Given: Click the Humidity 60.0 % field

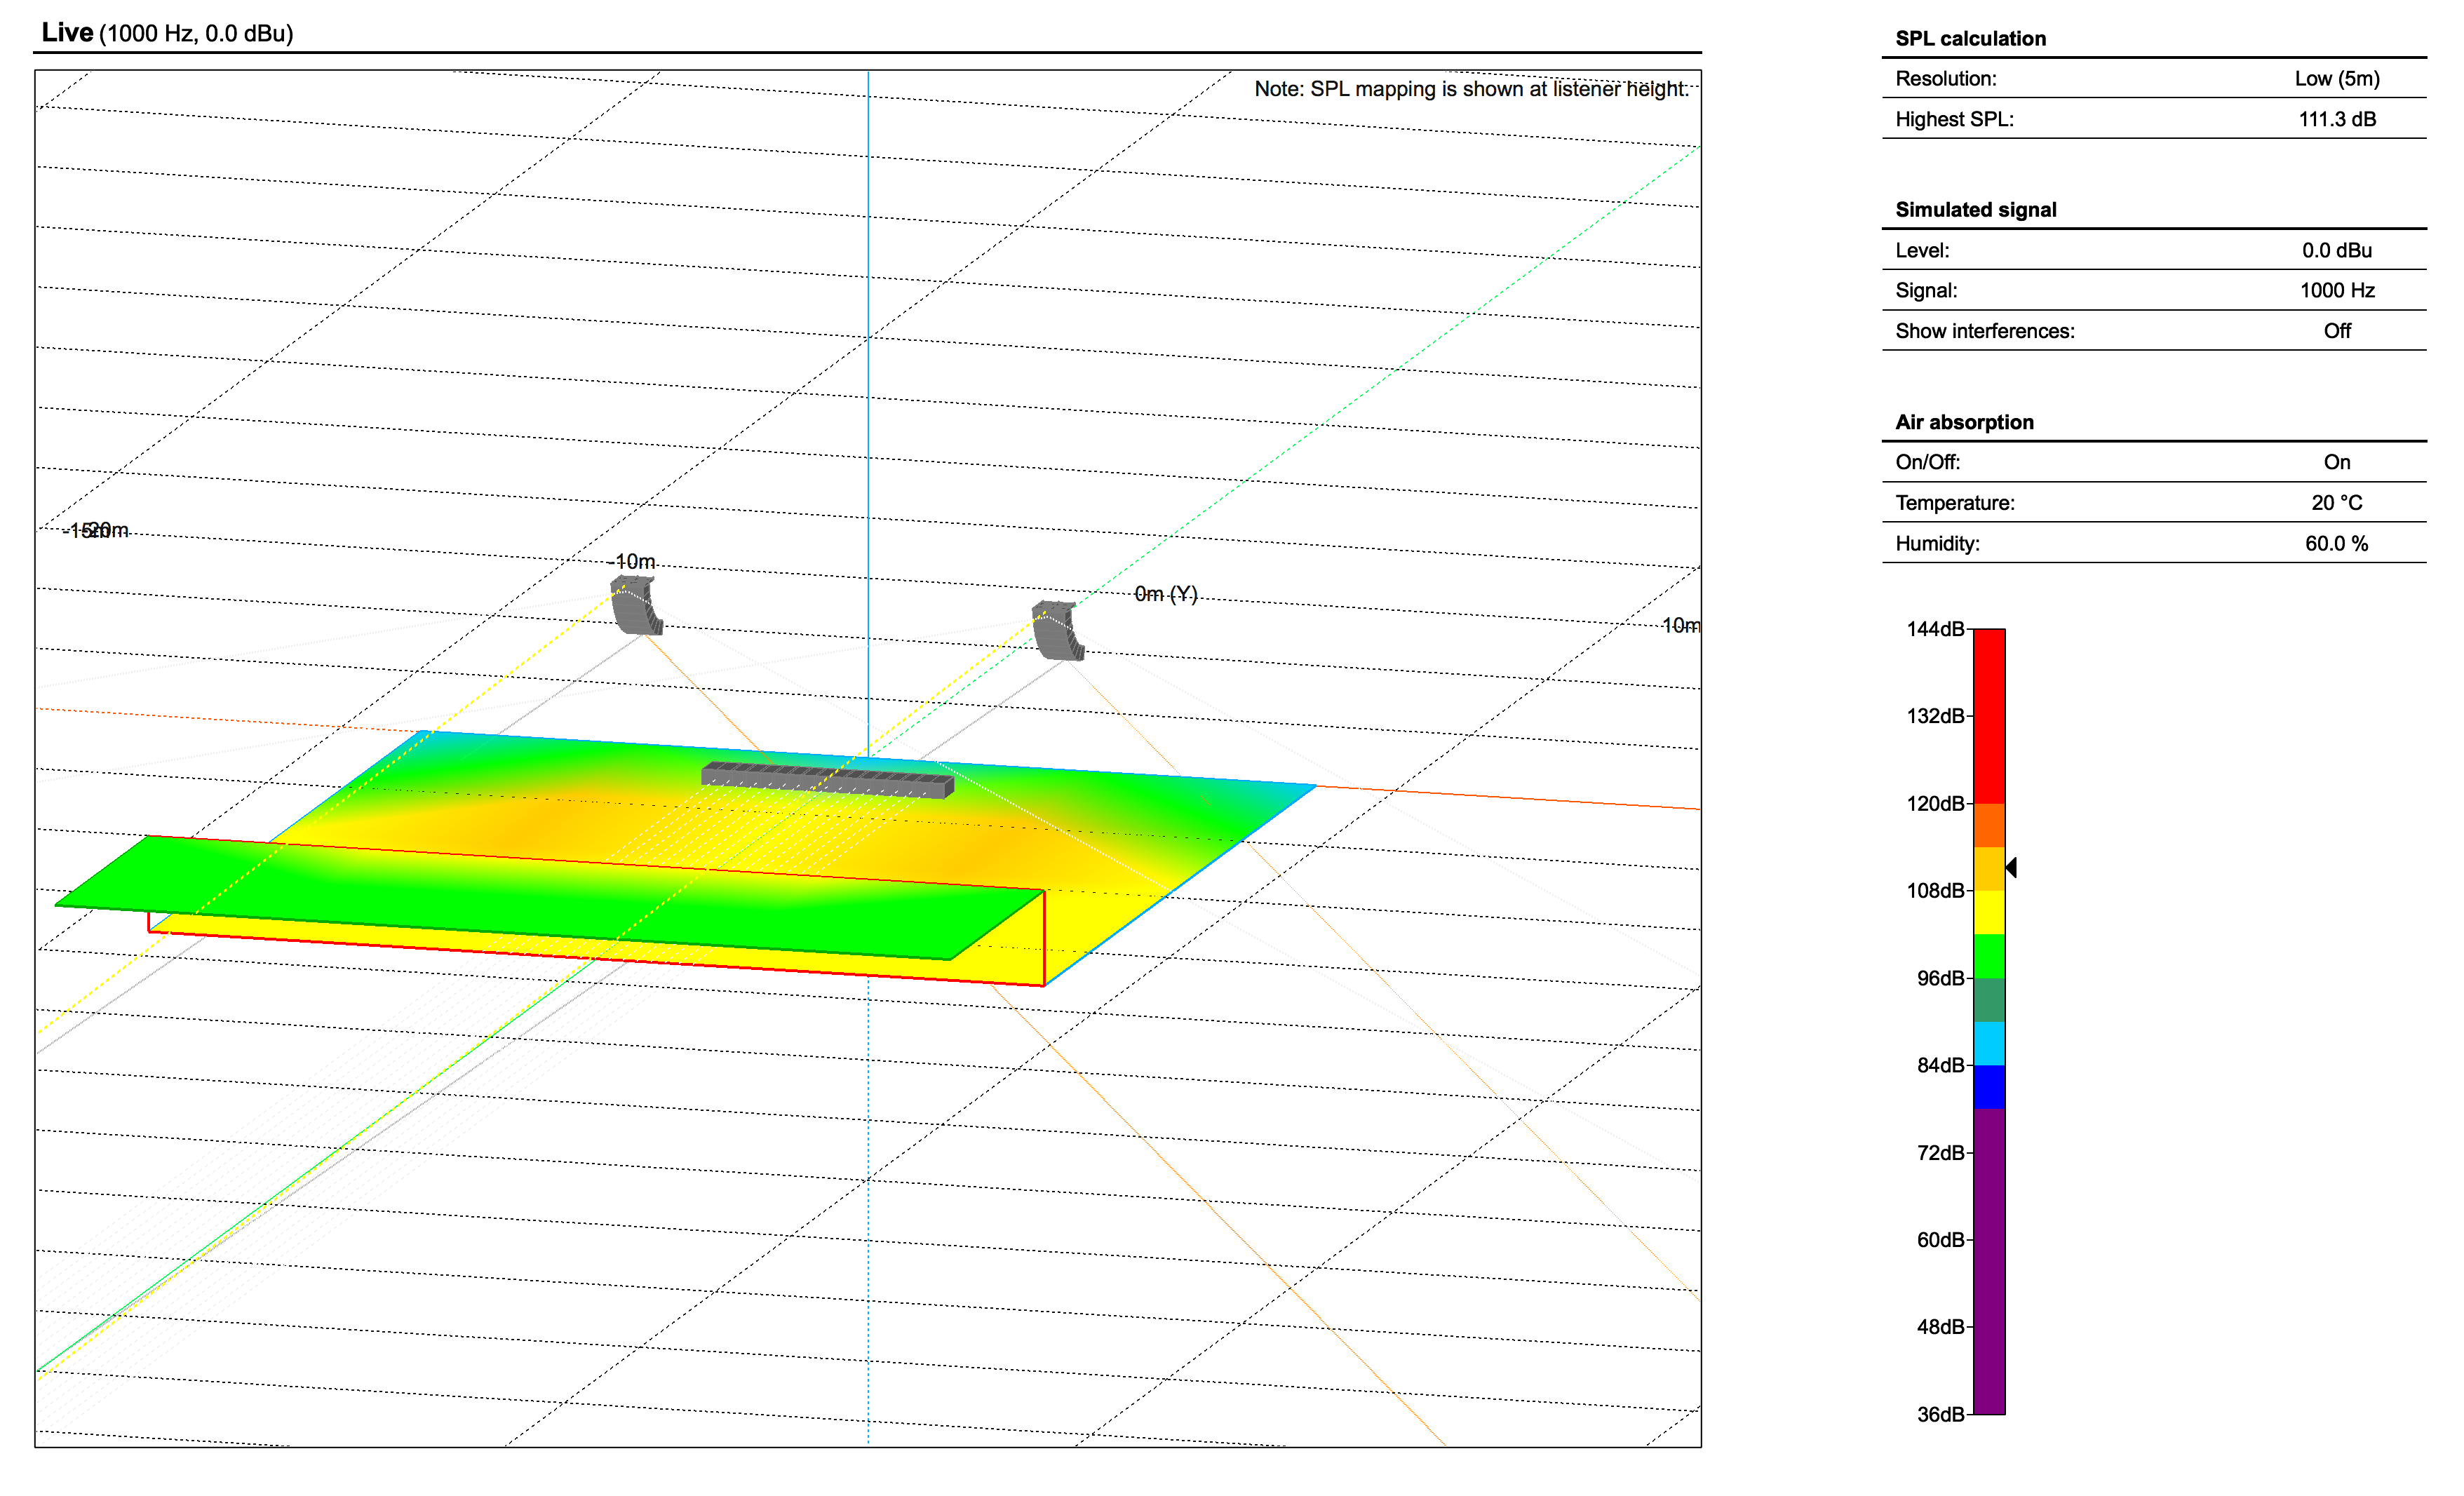Looking at the screenshot, I should (x=2336, y=543).
